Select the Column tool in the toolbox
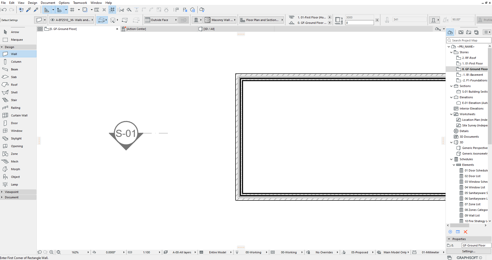The height and width of the screenshot is (260, 492). tap(16, 62)
